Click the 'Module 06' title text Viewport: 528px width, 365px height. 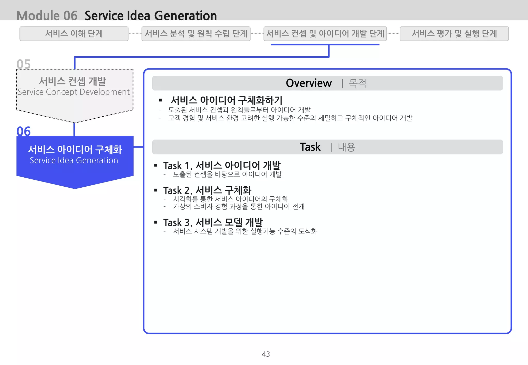(x=47, y=16)
